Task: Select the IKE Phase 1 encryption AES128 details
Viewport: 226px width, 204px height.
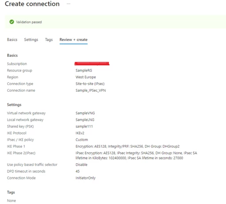Action: click(x=128, y=146)
